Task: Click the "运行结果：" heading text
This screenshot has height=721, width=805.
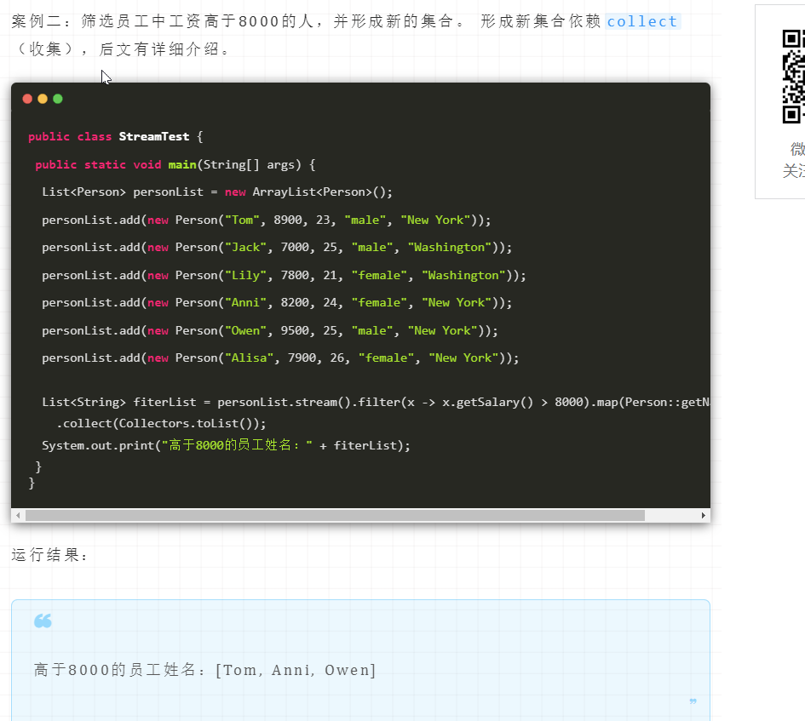Action: [x=49, y=555]
